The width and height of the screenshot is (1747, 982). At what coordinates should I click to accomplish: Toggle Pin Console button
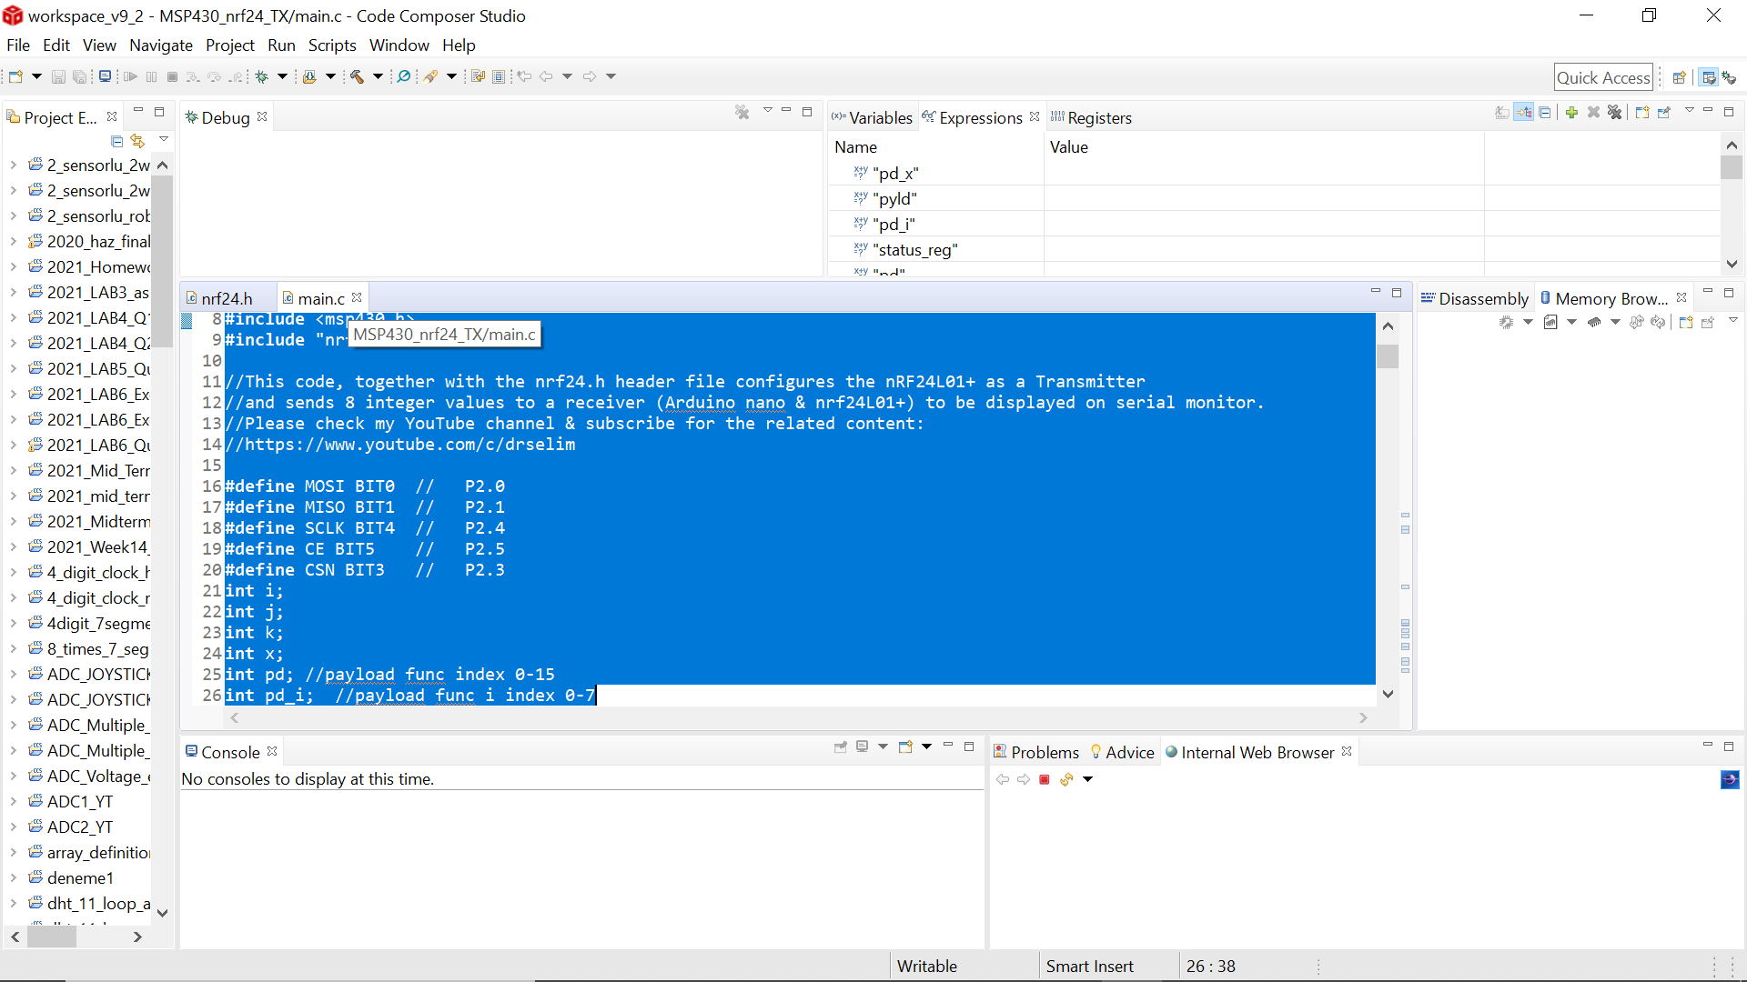tap(841, 747)
